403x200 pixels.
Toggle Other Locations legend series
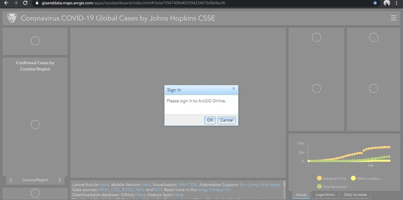tap(366, 179)
